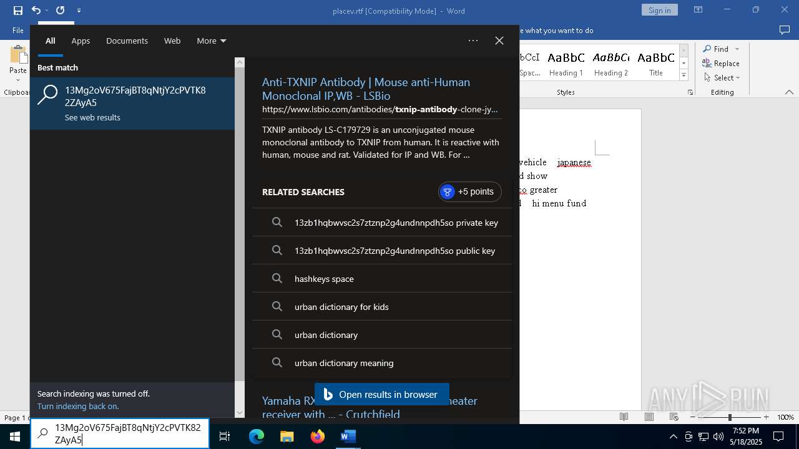Screen dimensions: 799x449
Task: Switch to the Web search tab
Action: coord(172,41)
